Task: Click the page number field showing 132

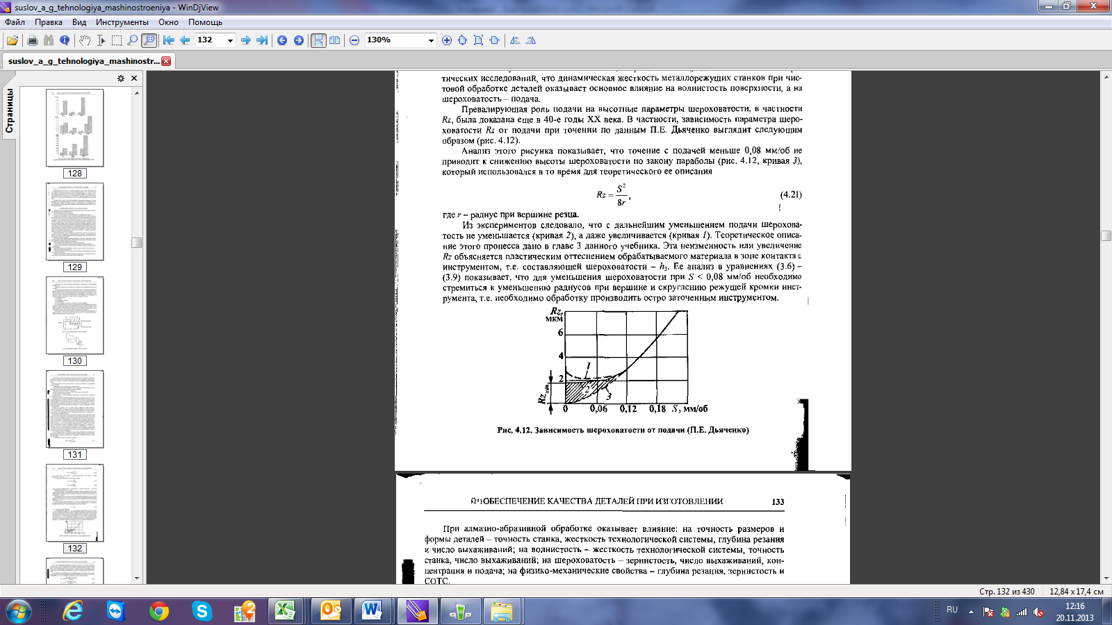Action: coord(210,40)
